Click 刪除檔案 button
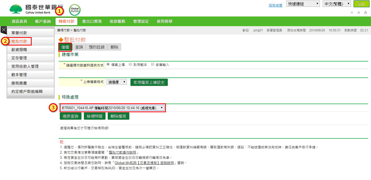 (119, 116)
